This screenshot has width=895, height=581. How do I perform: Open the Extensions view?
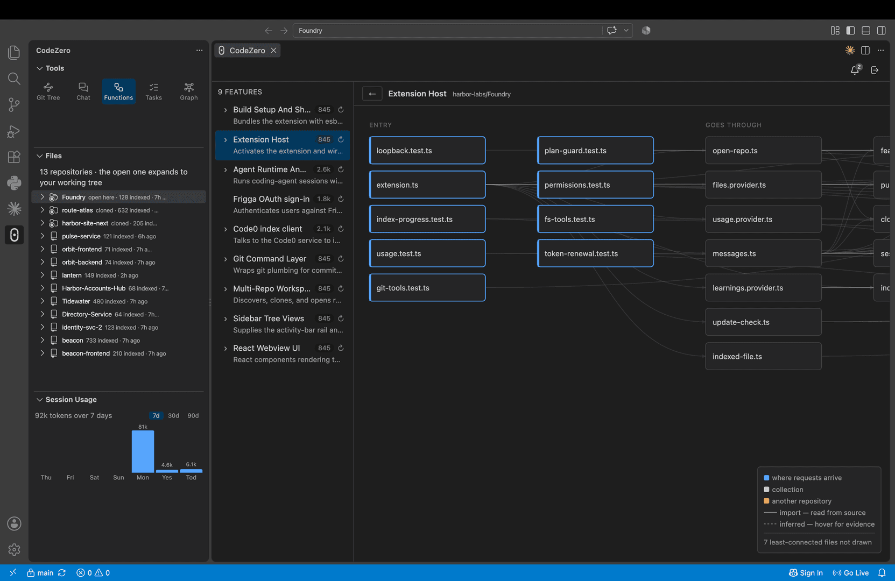[14, 157]
